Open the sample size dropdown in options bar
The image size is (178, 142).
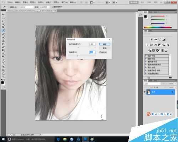pyautogui.click(x=26, y=7)
